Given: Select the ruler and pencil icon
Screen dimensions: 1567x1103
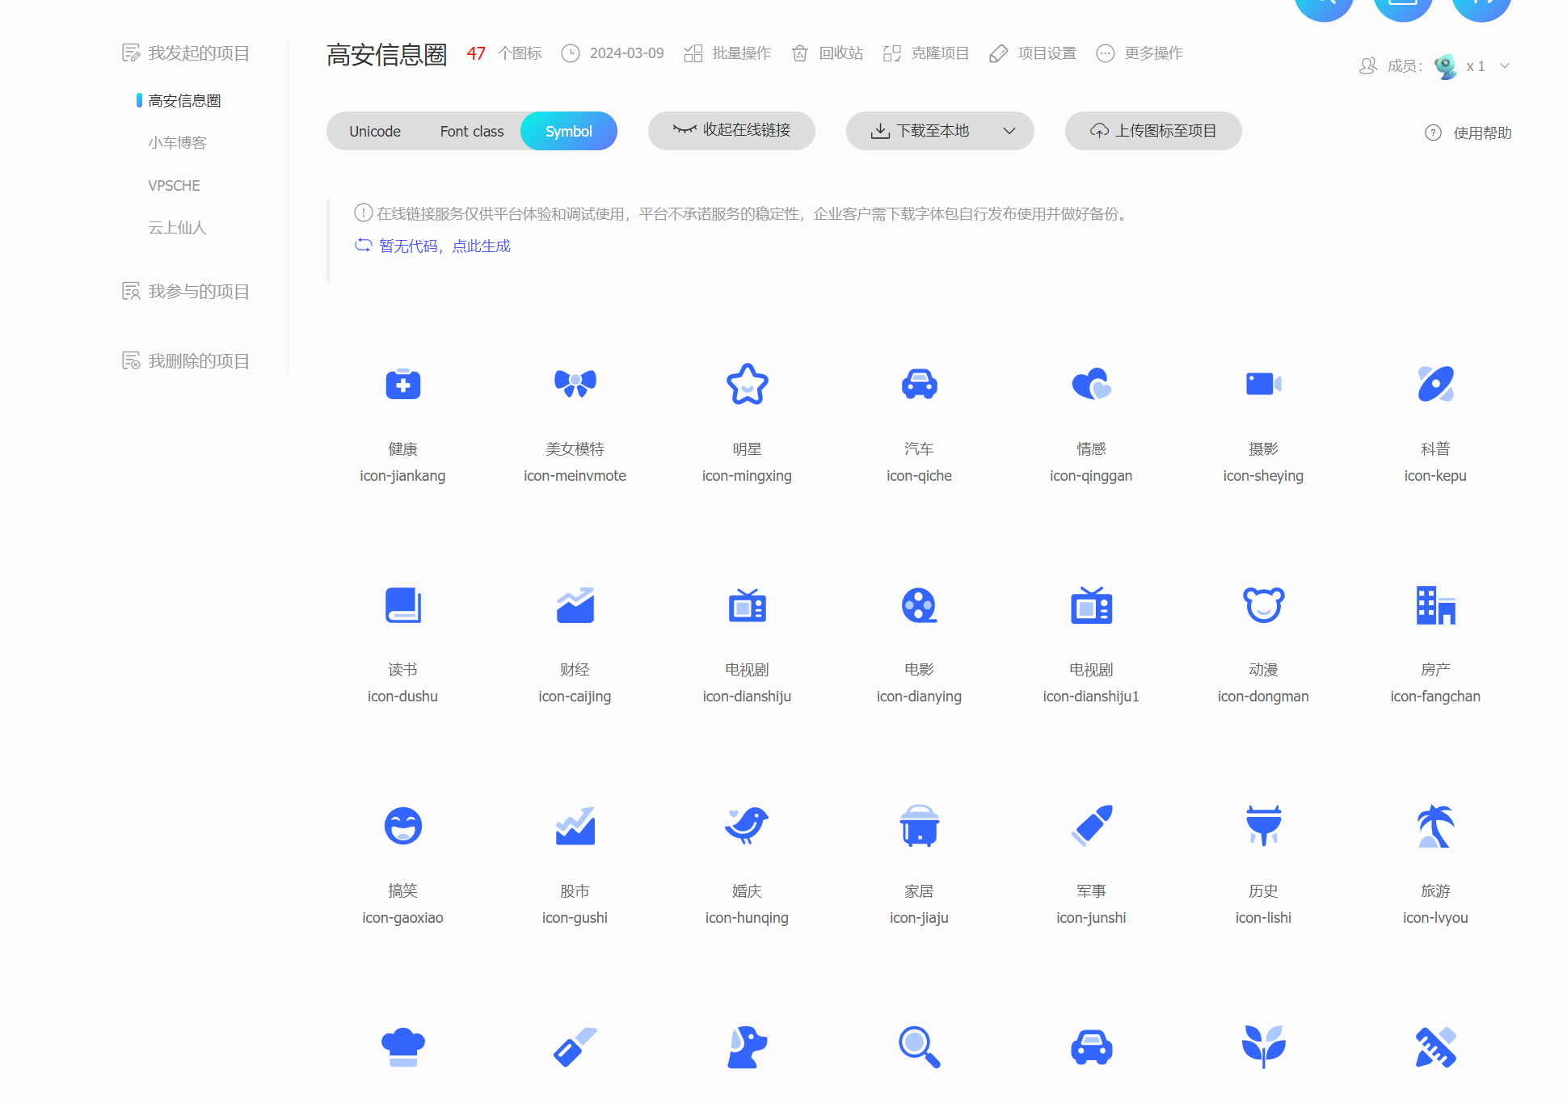Looking at the screenshot, I should click(x=1435, y=1047).
